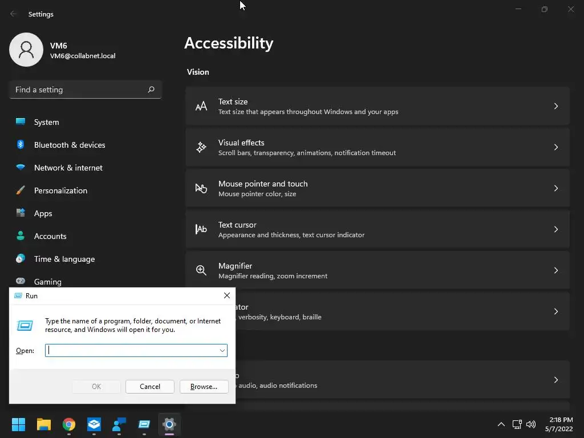Select Bluetooth & devices in sidebar
Image resolution: width=584 pixels, height=438 pixels.
tap(70, 145)
